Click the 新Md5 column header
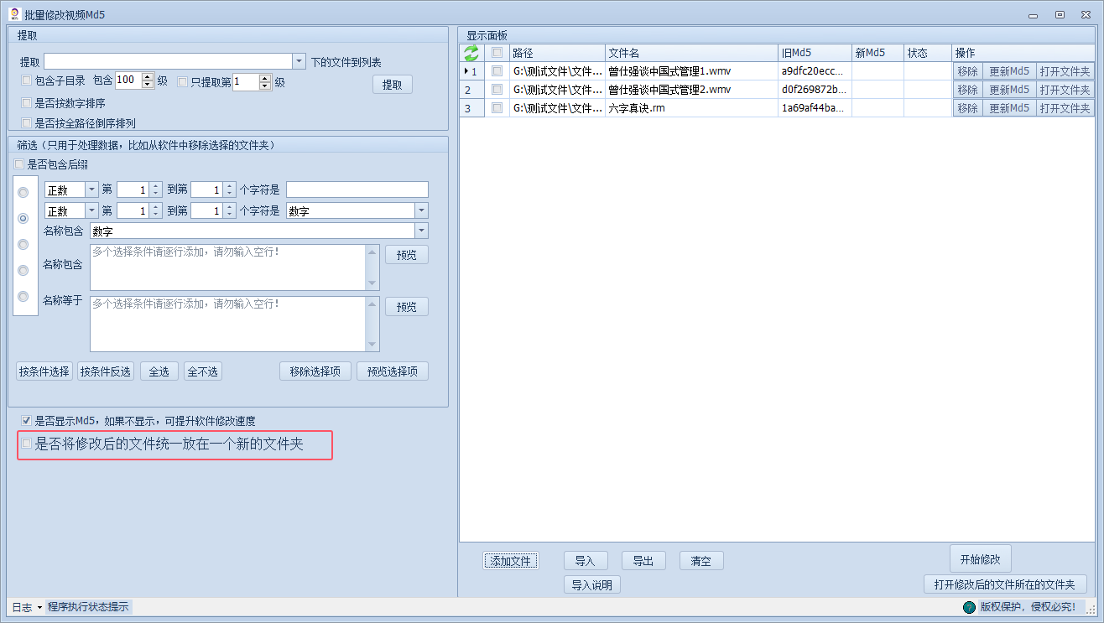 point(877,53)
